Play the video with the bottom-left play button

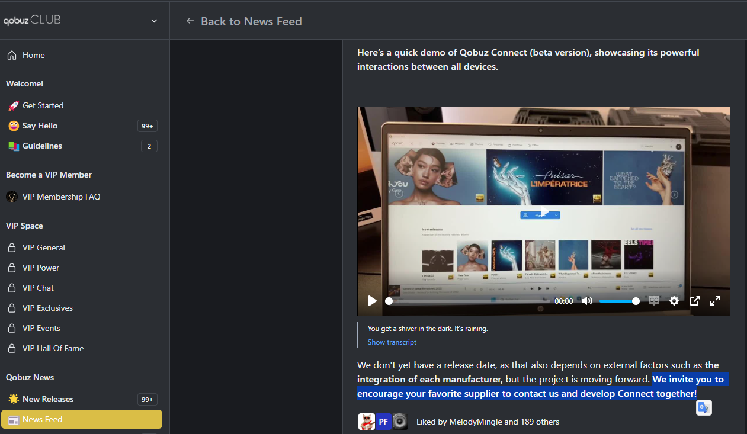click(x=372, y=301)
